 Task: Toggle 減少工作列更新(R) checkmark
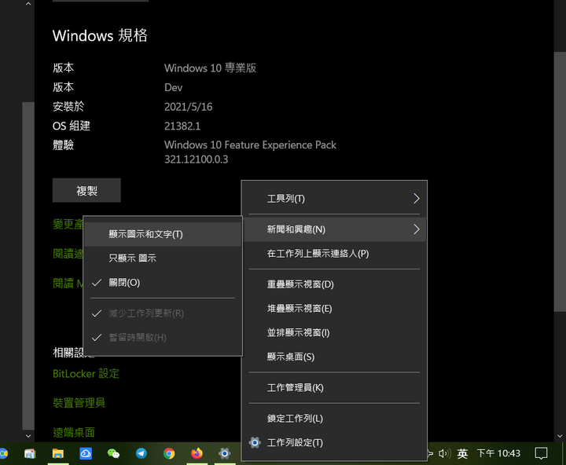pos(163,313)
